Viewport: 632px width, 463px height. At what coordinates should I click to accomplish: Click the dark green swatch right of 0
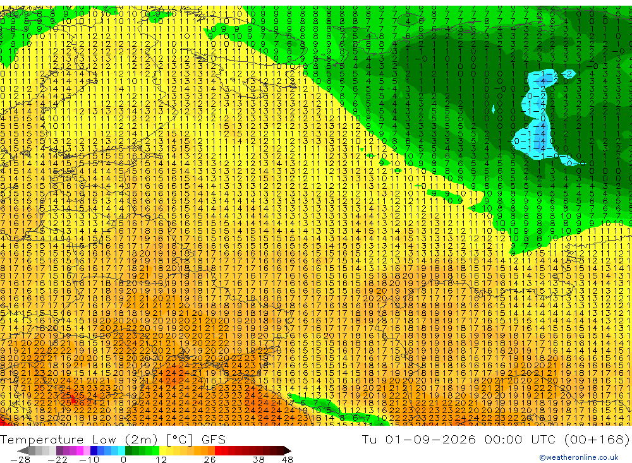(128, 450)
